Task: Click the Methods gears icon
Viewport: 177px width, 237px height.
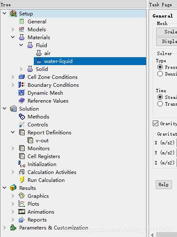Action: pyautogui.click(x=22, y=116)
